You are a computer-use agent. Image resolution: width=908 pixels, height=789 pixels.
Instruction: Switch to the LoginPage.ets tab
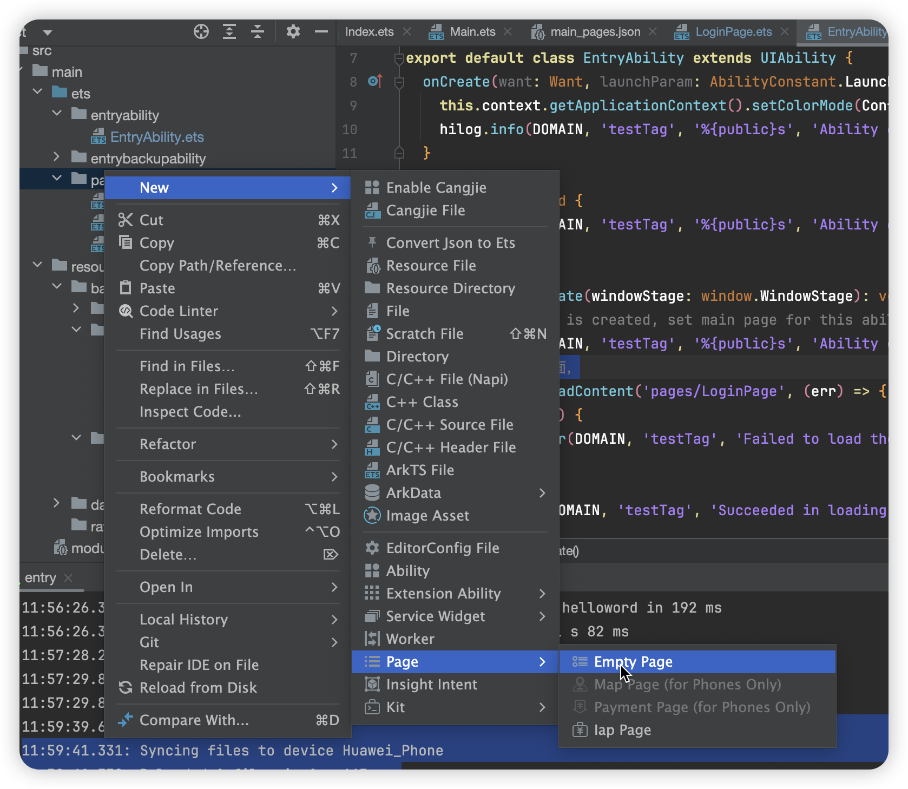click(733, 32)
